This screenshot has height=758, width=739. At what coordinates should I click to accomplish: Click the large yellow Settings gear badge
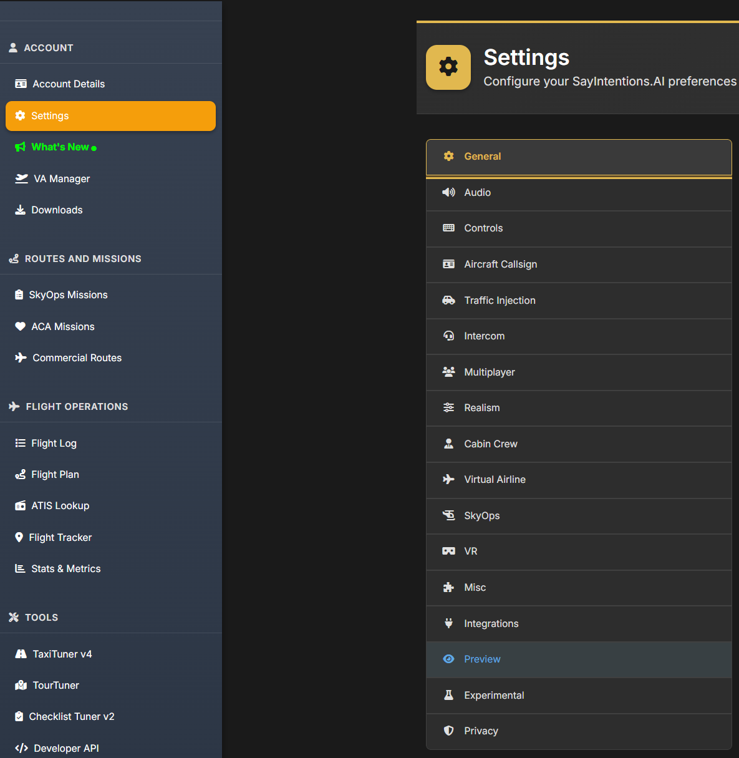(x=448, y=67)
